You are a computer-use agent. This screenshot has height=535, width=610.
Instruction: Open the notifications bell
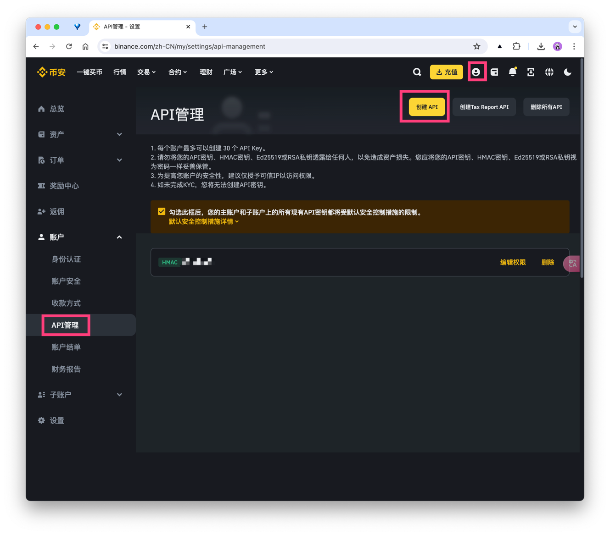click(x=512, y=72)
